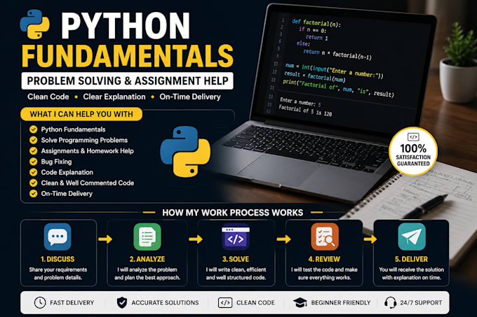477x317 pixels.
Task: Click the 100% Satisfaction Guaranteed badge
Action: 413,151
